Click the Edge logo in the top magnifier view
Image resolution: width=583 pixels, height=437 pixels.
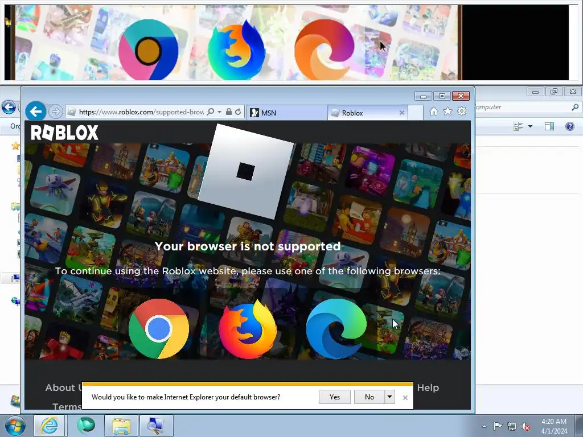pos(325,50)
